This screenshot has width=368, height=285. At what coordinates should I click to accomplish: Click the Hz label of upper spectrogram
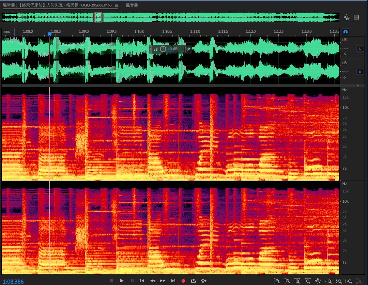pos(344,90)
